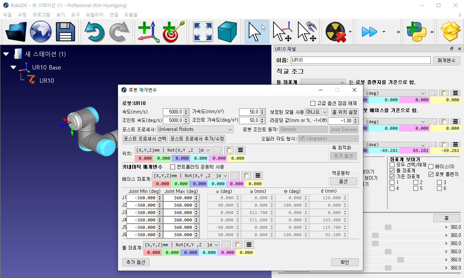Open 보정된 모델 사용 아니요 dropdown
The width and height of the screenshot is (464, 278).
tap(316, 112)
